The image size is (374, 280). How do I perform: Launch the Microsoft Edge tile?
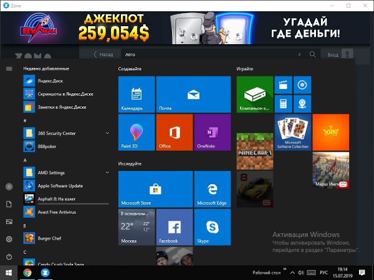tap(212, 189)
